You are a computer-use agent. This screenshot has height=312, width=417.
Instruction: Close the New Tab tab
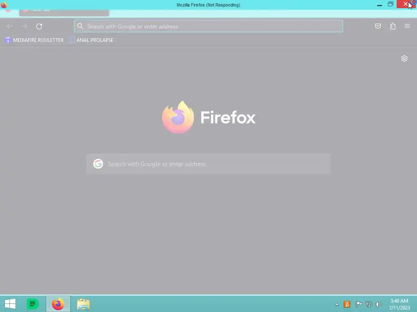pyautogui.click(x=102, y=10)
